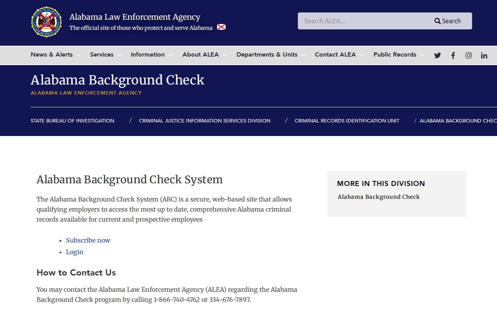
Task: Expand the Services menu
Action: point(106,55)
